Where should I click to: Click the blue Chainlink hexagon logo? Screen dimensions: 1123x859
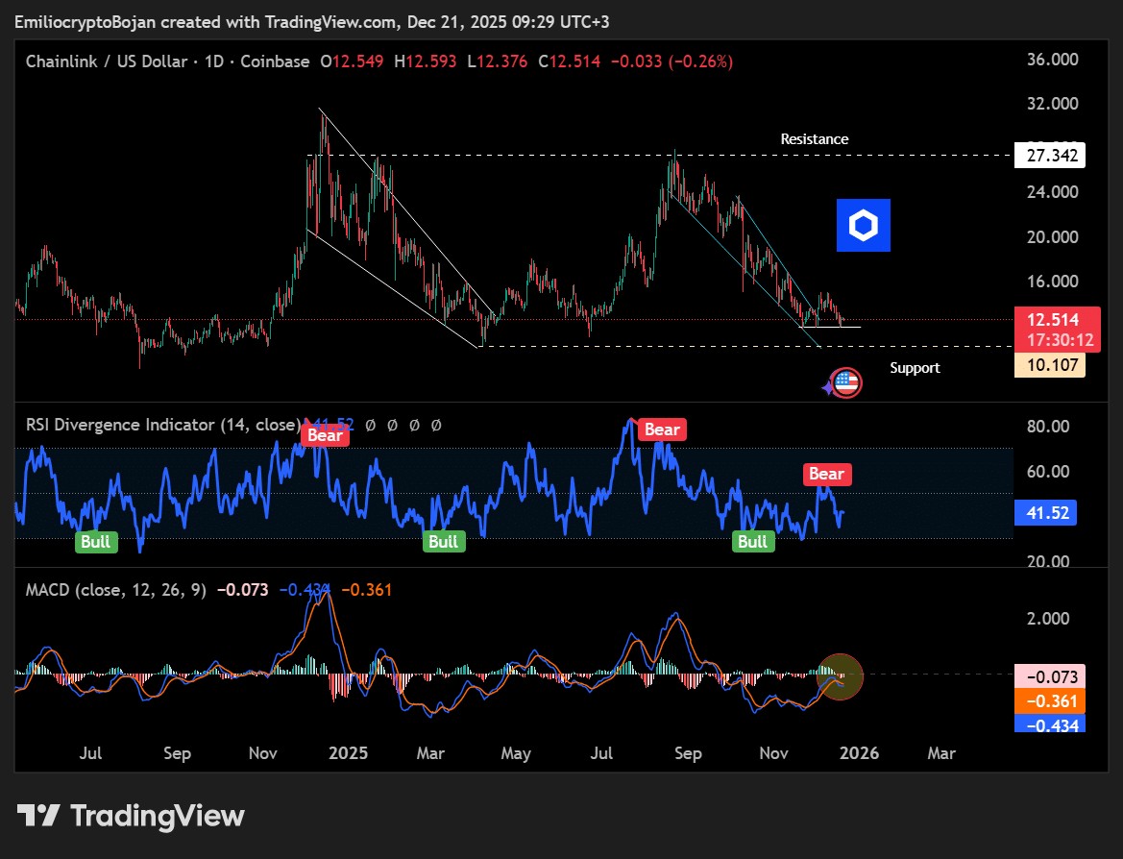point(863,226)
